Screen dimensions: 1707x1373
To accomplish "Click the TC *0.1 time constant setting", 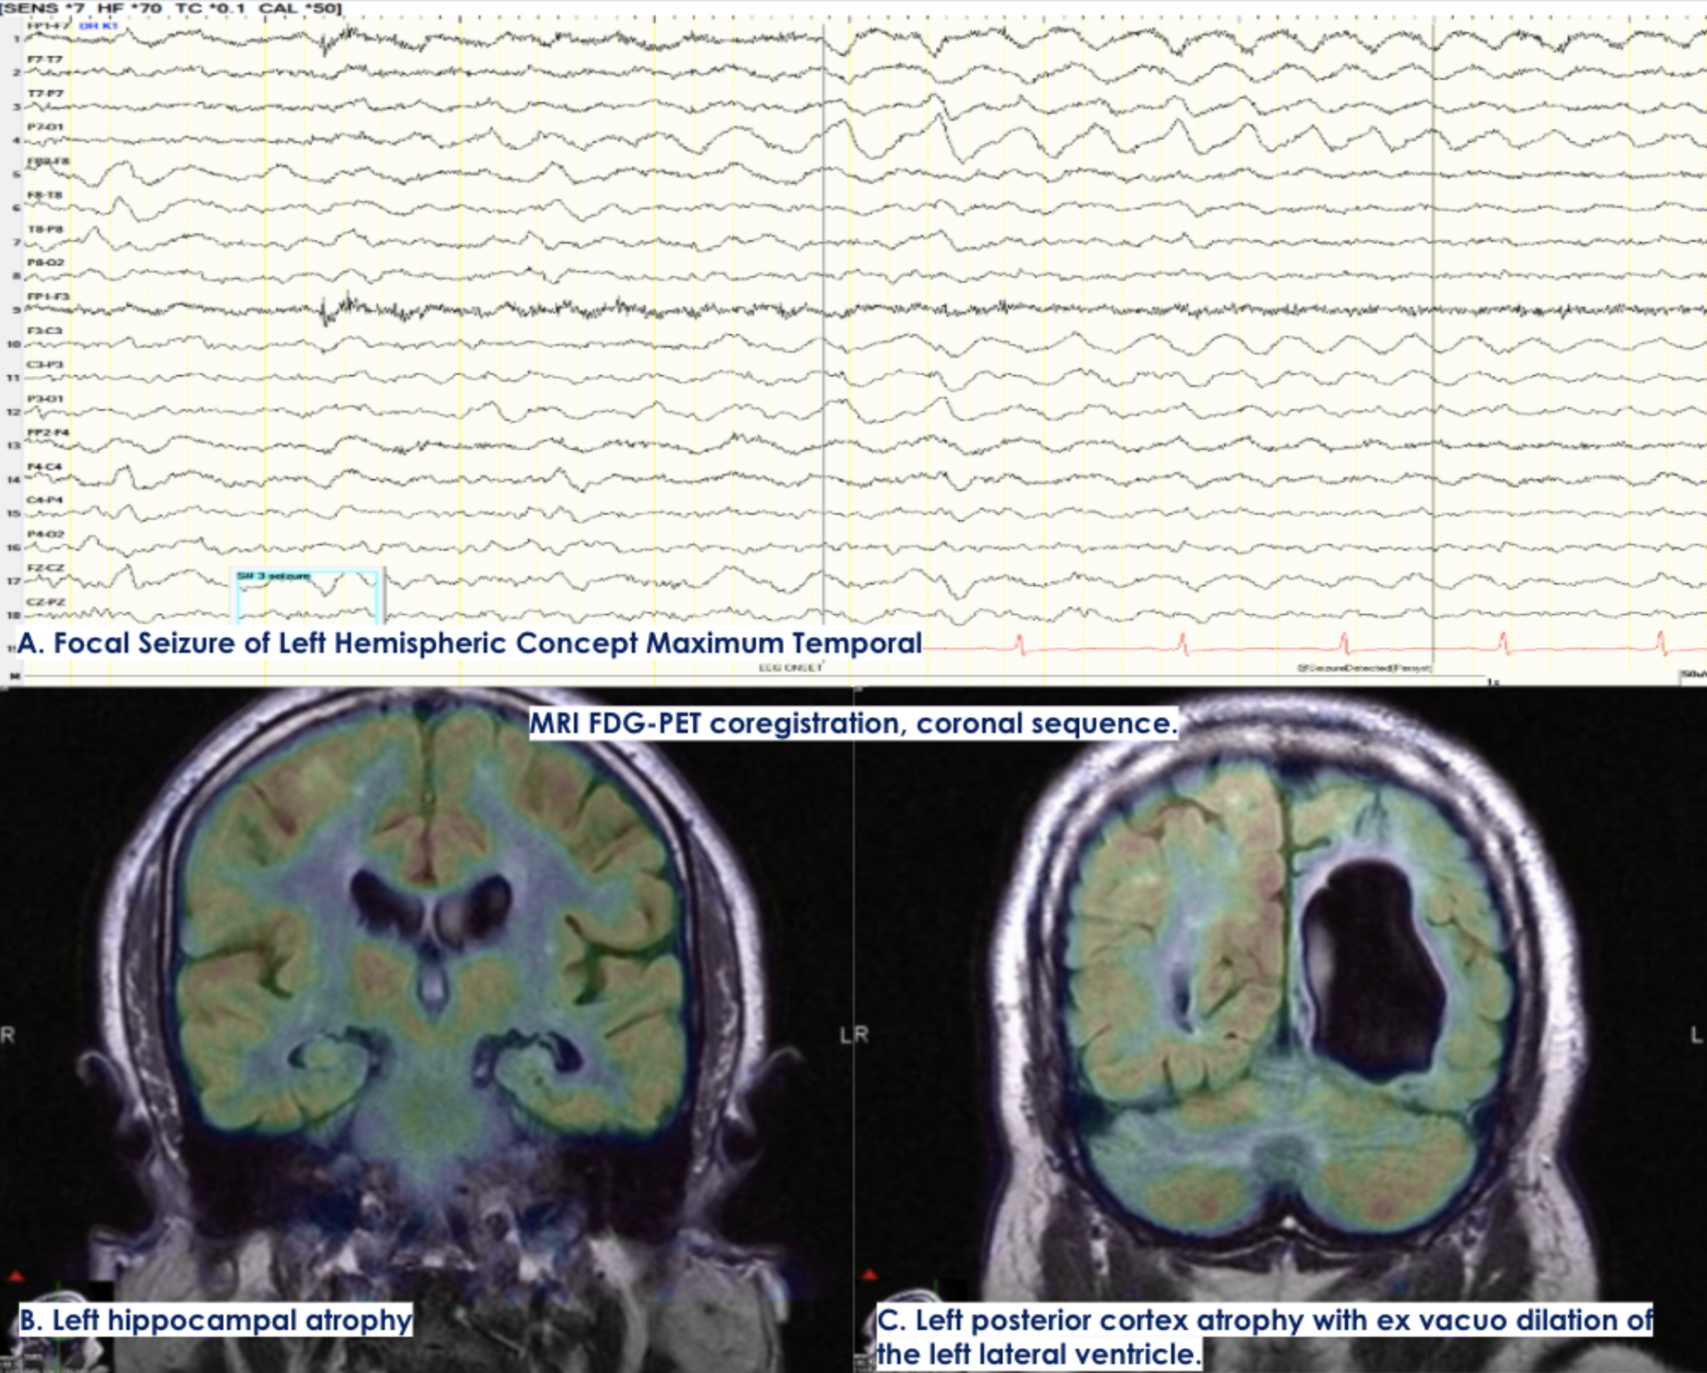I will [210, 8].
